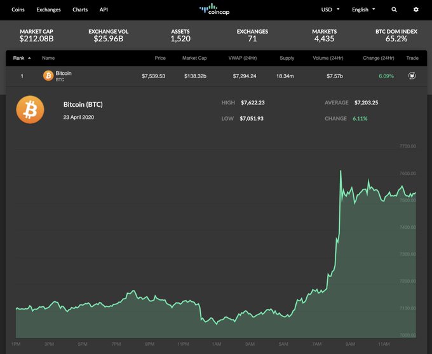Click the BTC DOM INDEX 65.2% stat

pyautogui.click(x=396, y=36)
